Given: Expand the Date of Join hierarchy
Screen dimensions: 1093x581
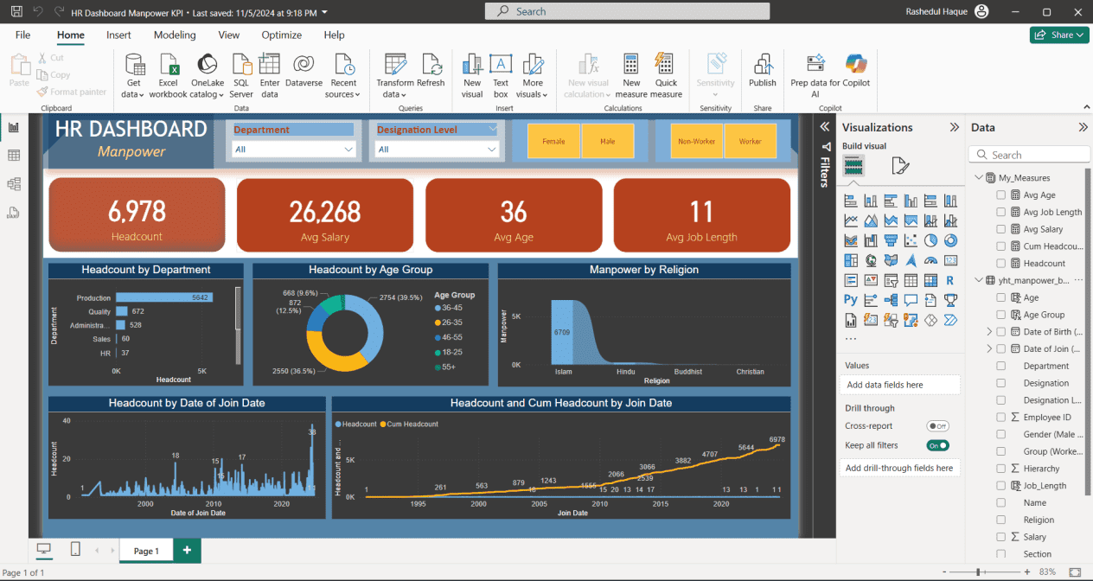Looking at the screenshot, I should click(989, 348).
